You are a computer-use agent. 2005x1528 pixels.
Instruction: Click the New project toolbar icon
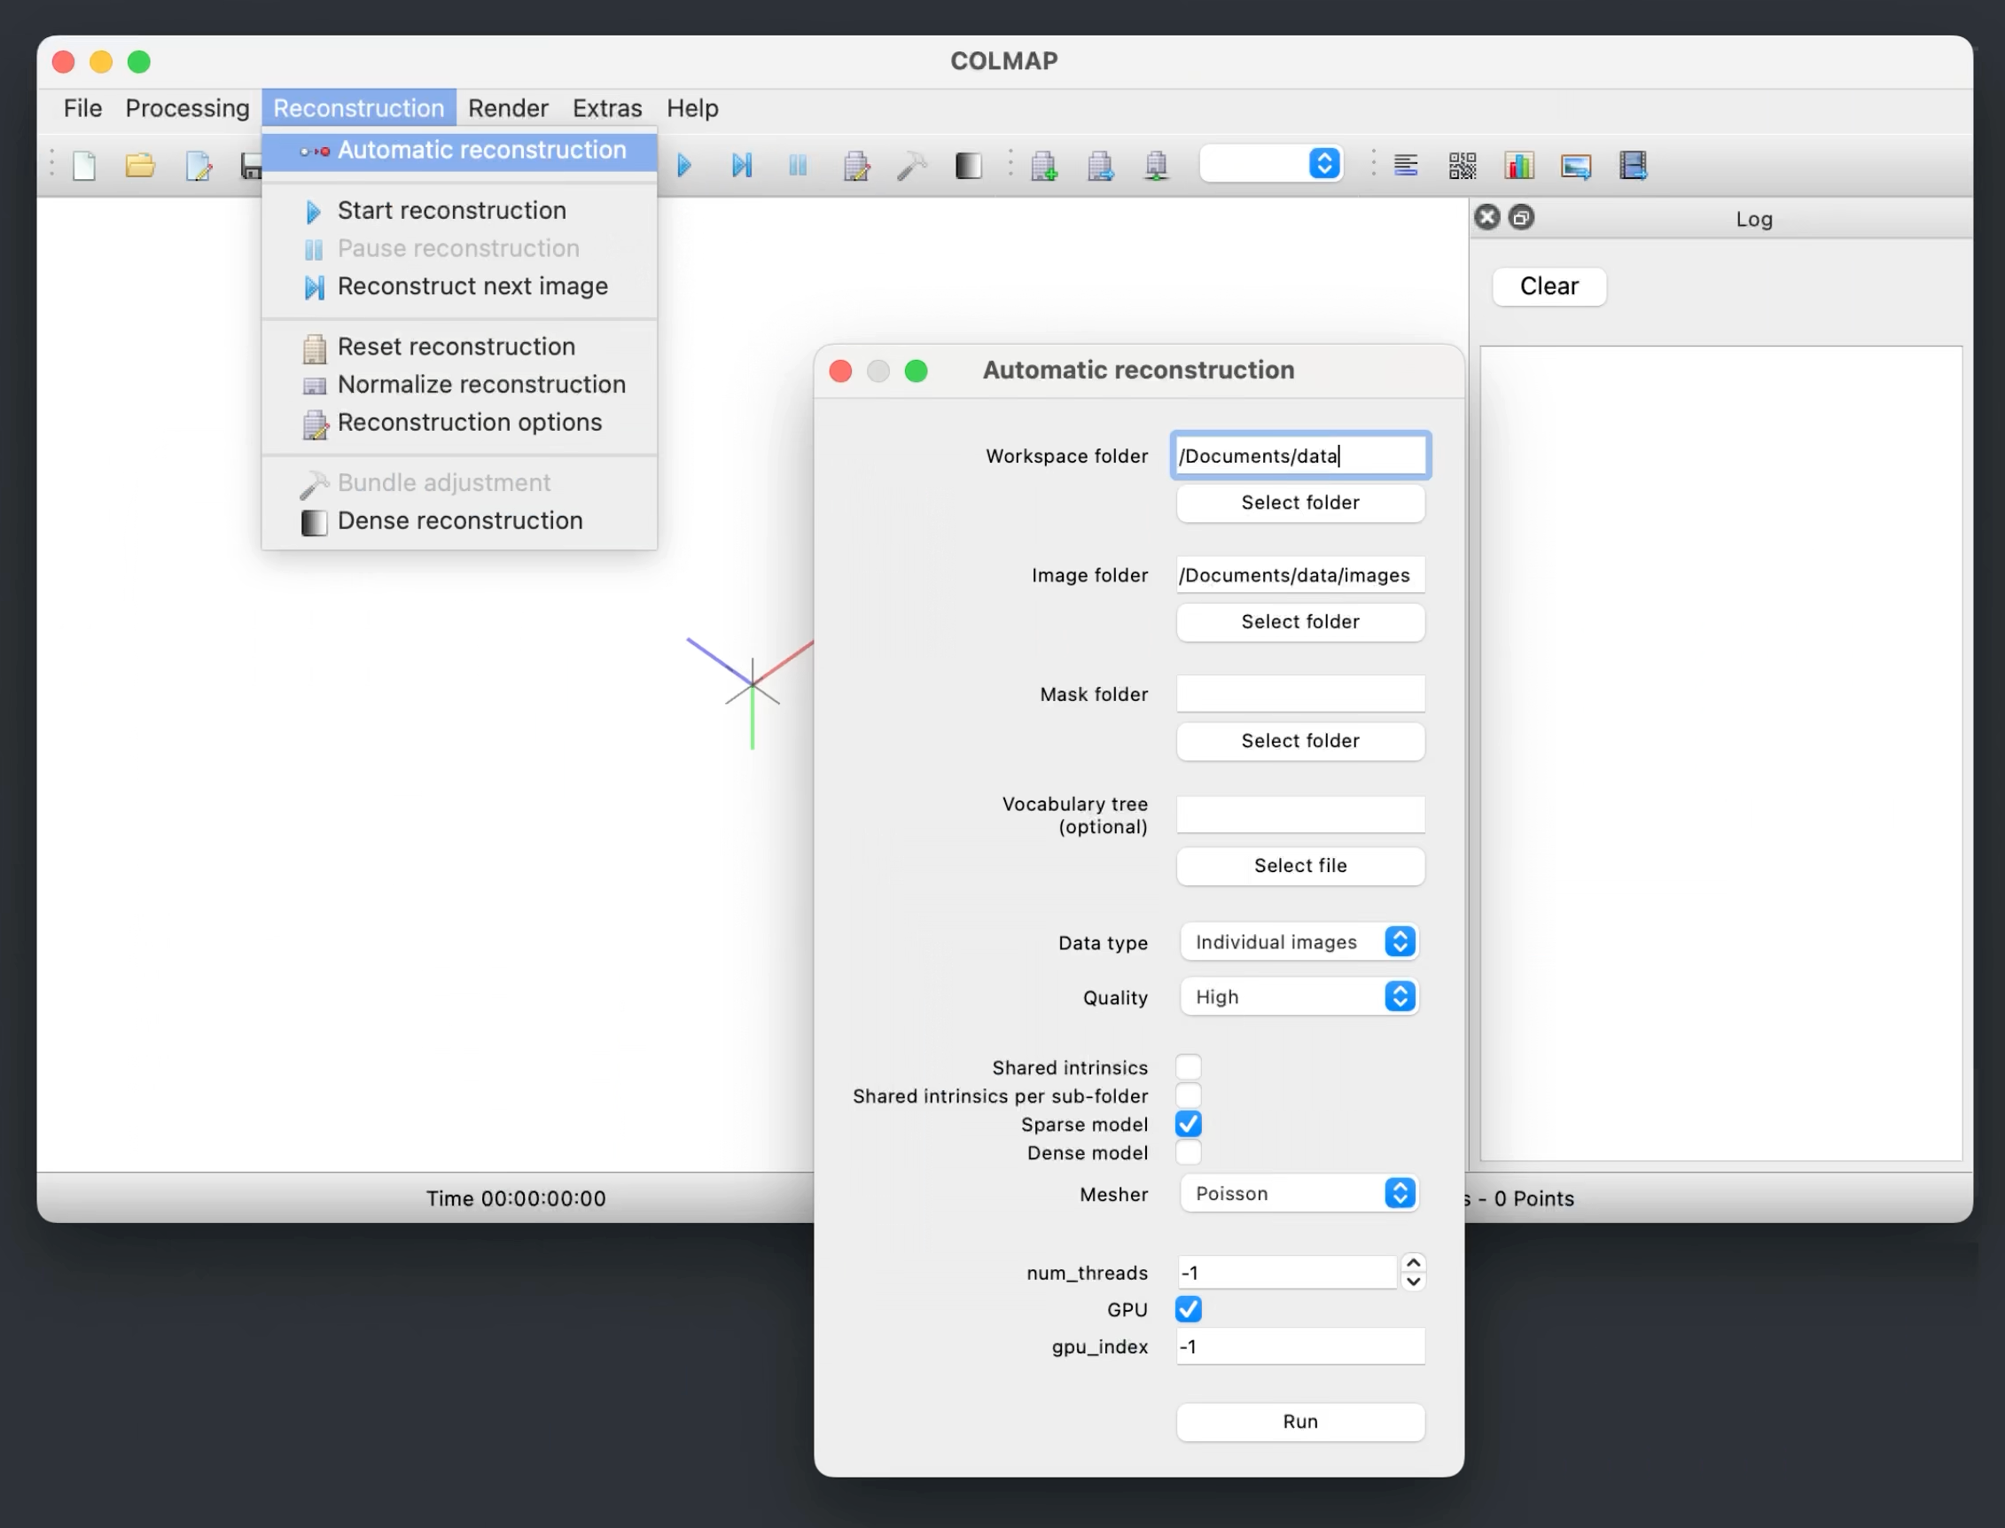[x=84, y=166]
